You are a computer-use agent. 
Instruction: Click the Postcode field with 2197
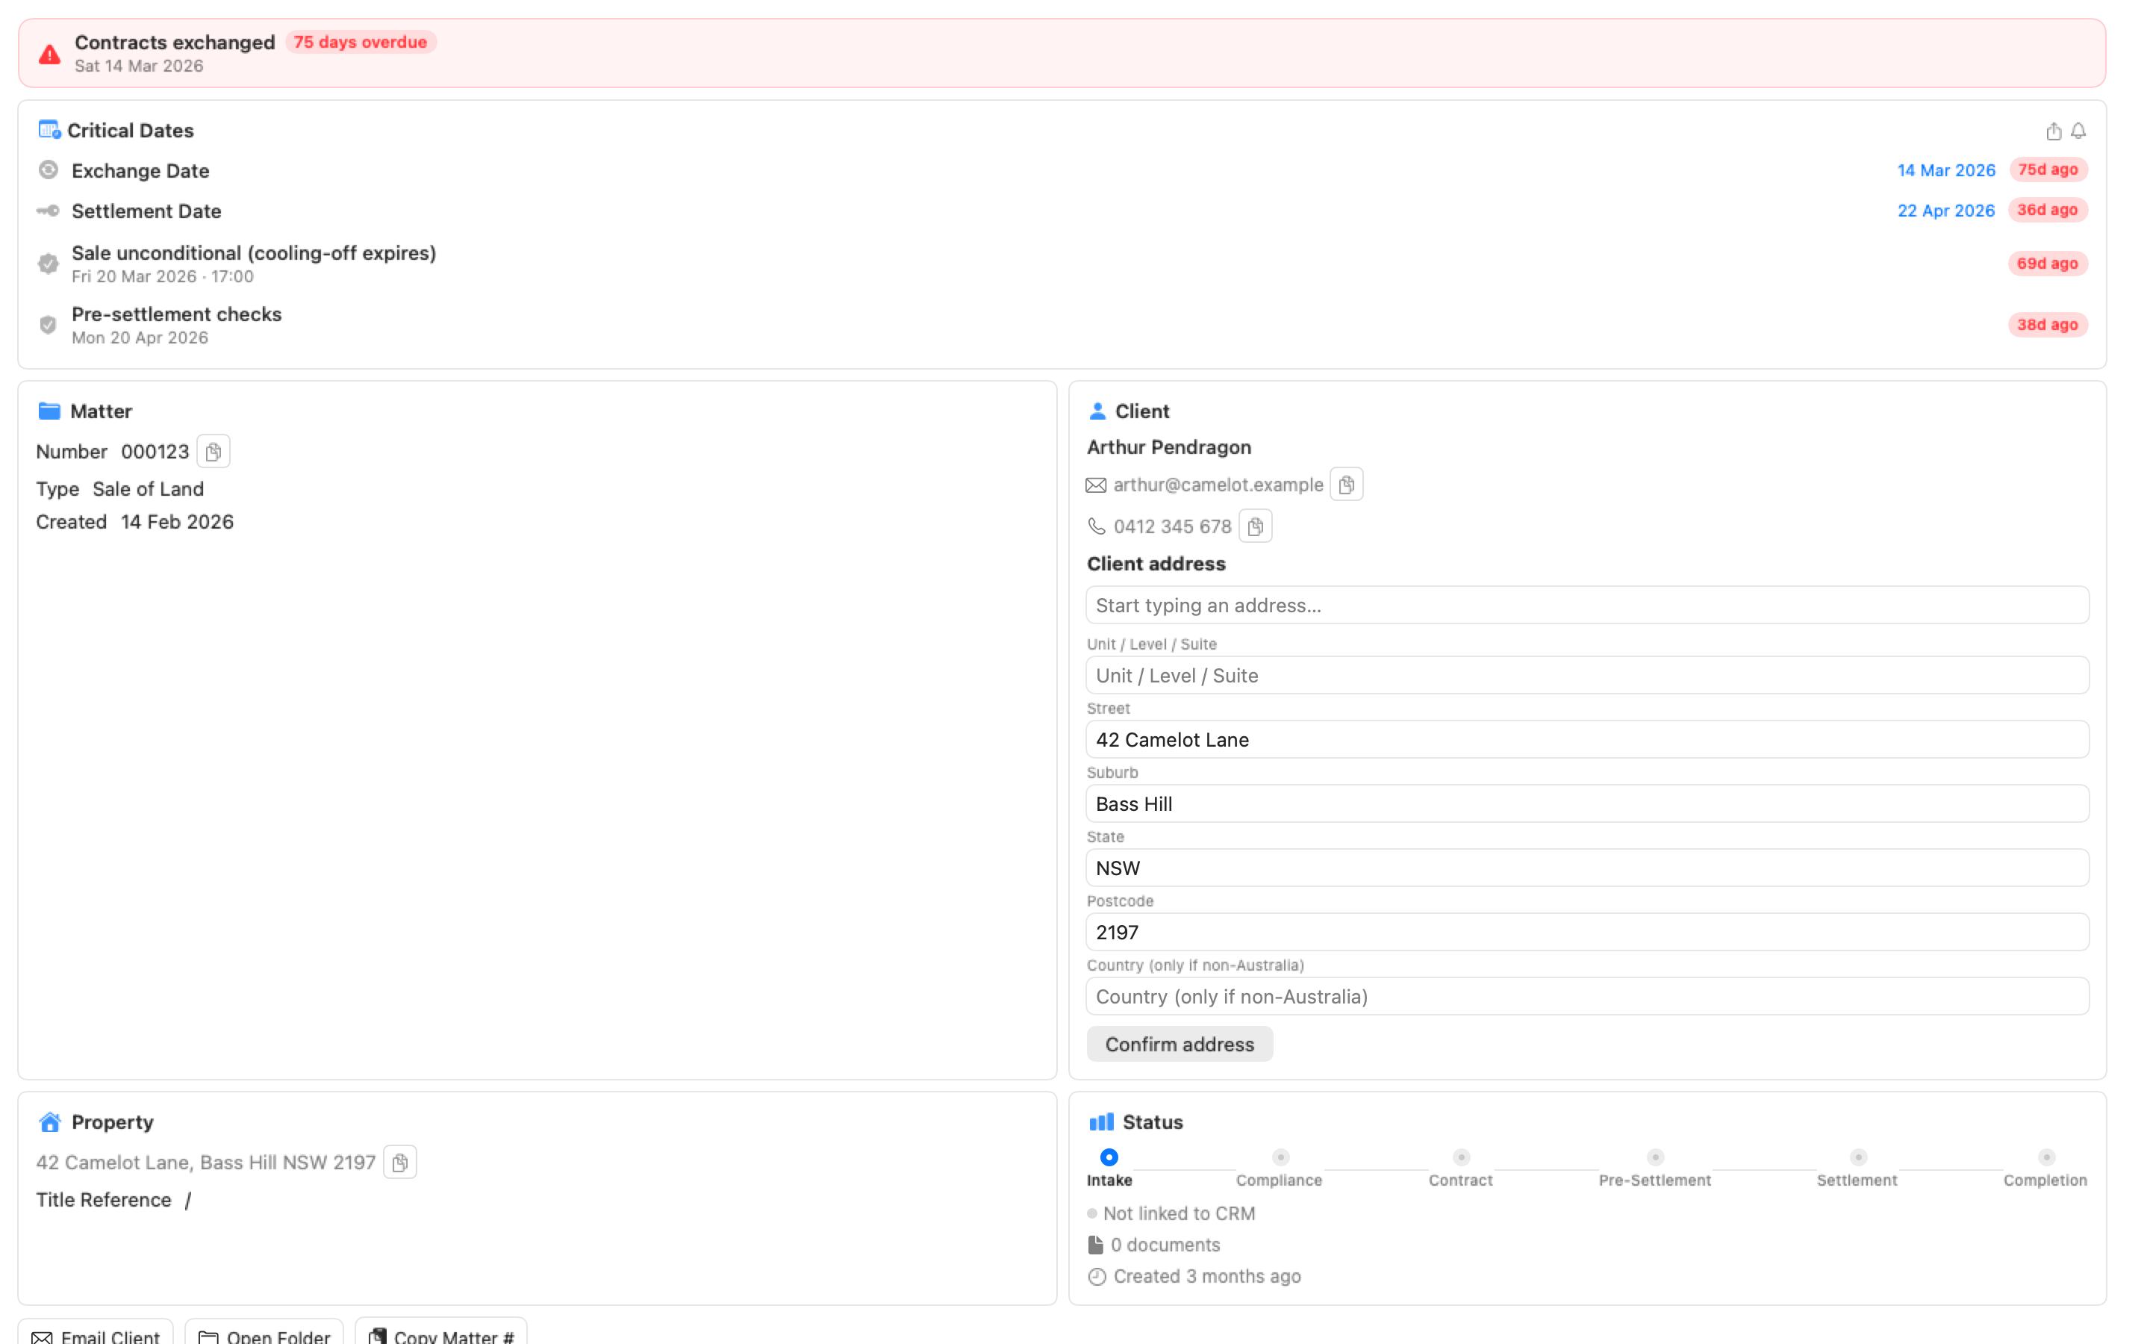(x=1586, y=933)
